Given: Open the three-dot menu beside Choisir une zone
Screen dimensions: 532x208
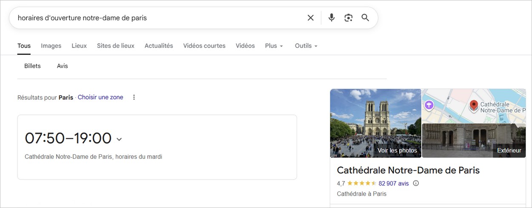Looking at the screenshot, I should click(x=134, y=97).
